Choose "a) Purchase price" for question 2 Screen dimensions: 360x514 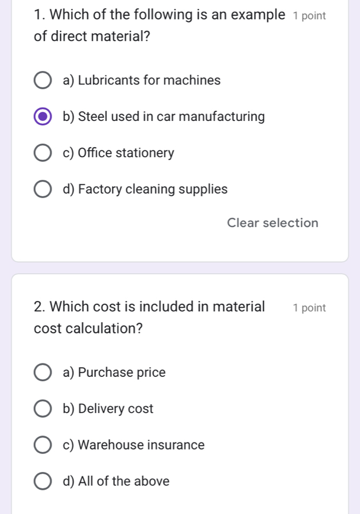42,372
